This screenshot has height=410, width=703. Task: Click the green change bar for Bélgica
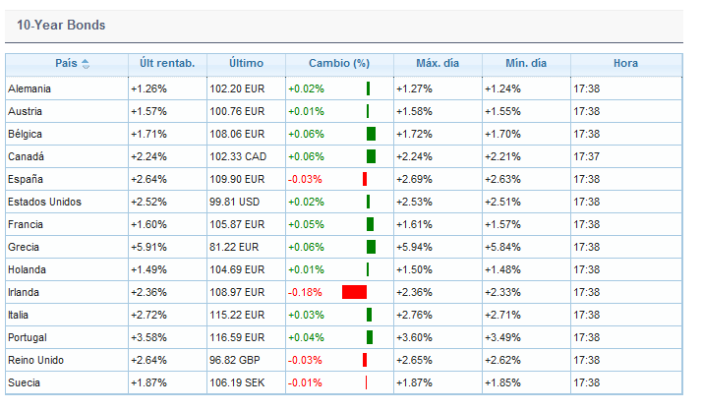pyautogui.click(x=371, y=134)
